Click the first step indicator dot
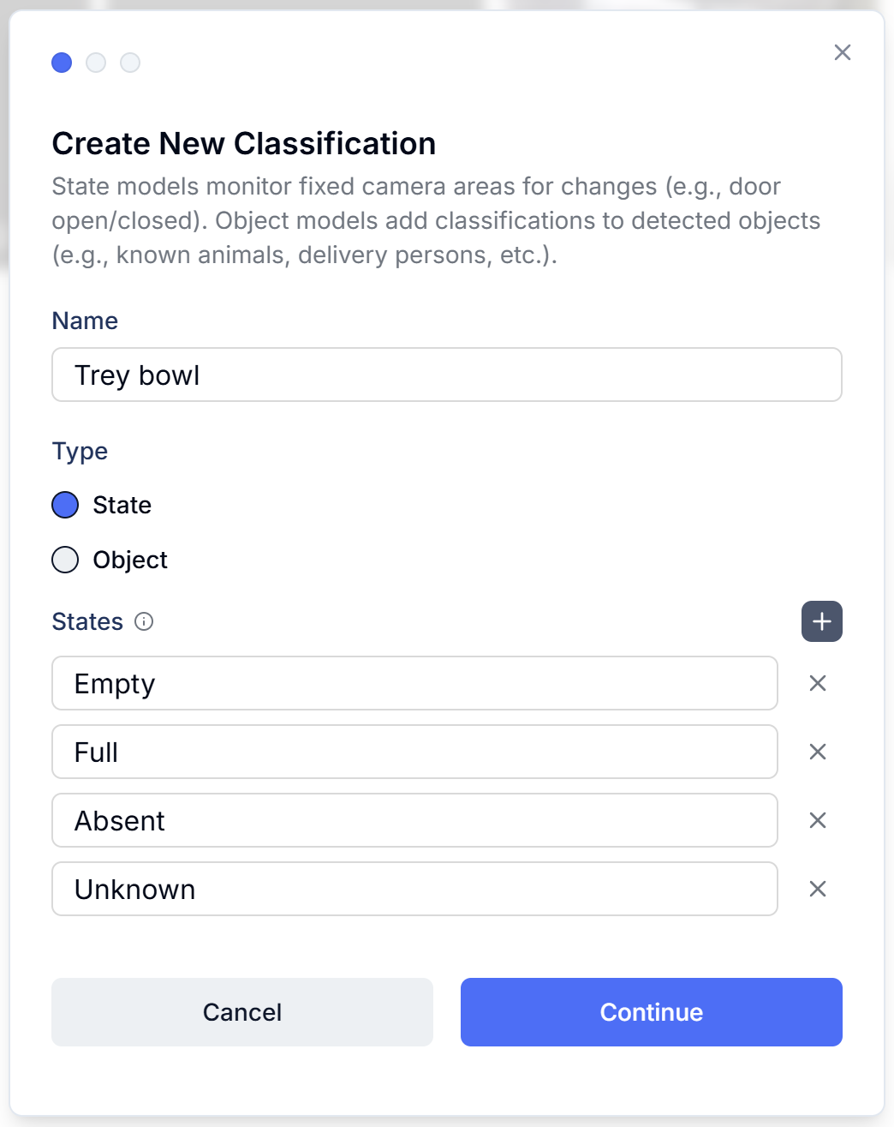Image resolution: width=894 pixels, height=1127 pixels. [x=61, y=63]
